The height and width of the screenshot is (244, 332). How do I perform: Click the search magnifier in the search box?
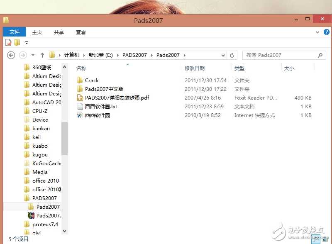(x=320, y=55)
